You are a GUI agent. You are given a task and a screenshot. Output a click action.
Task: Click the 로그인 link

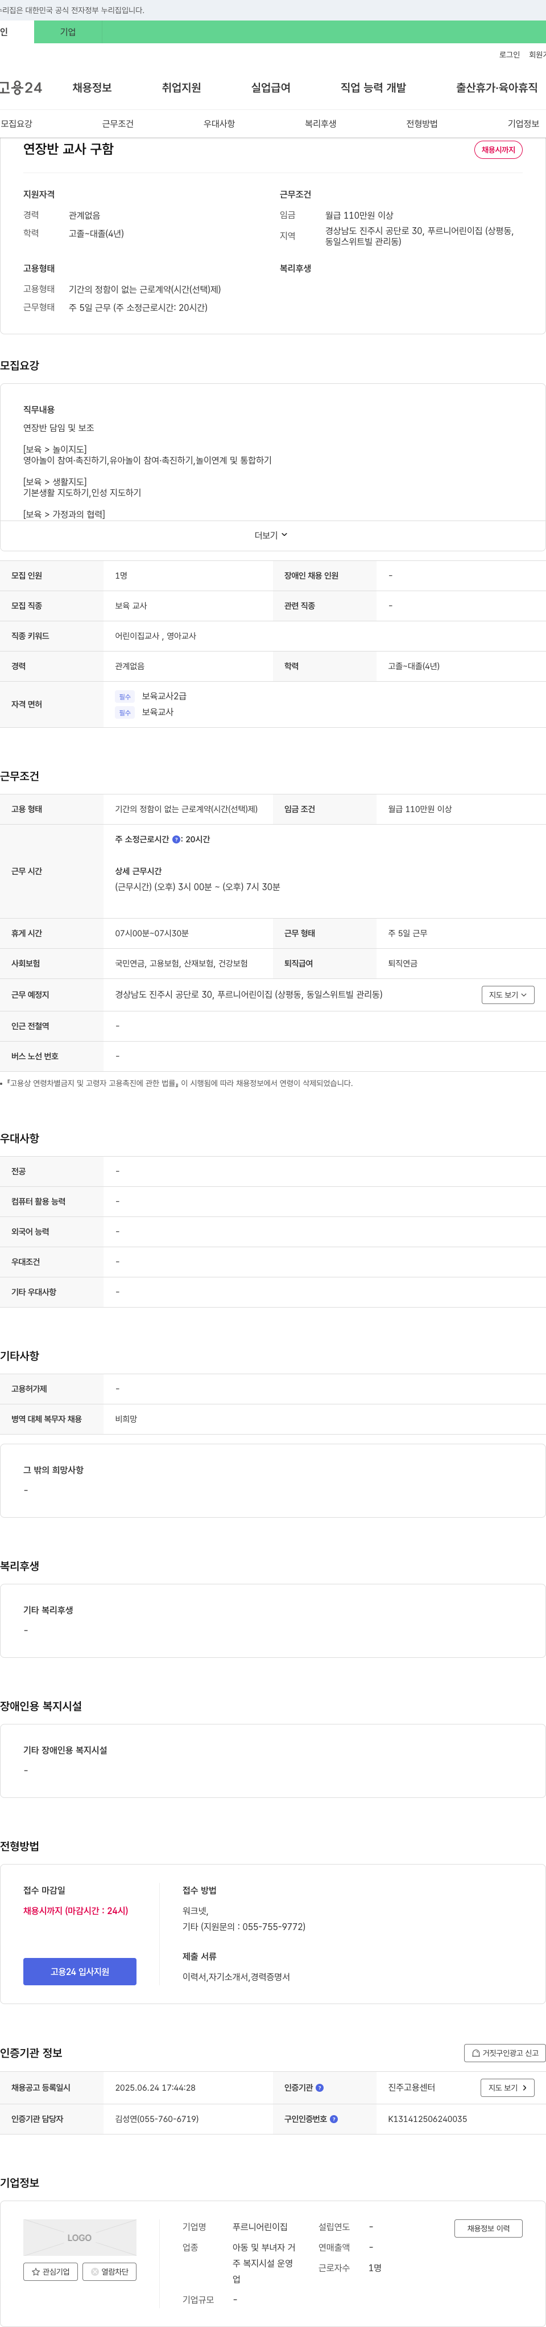click(509, 55)
